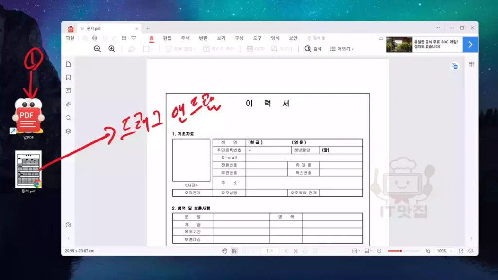Show the attachments panel (paperclip icon)
Screen dimensions: 498x280
tap(68, 104)
